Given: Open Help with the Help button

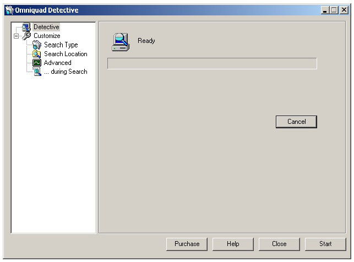Looking at the screenshot, I should [x=233, y=244].
